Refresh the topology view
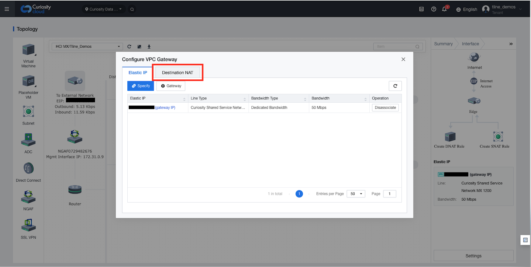 click(x=129, y=46)
